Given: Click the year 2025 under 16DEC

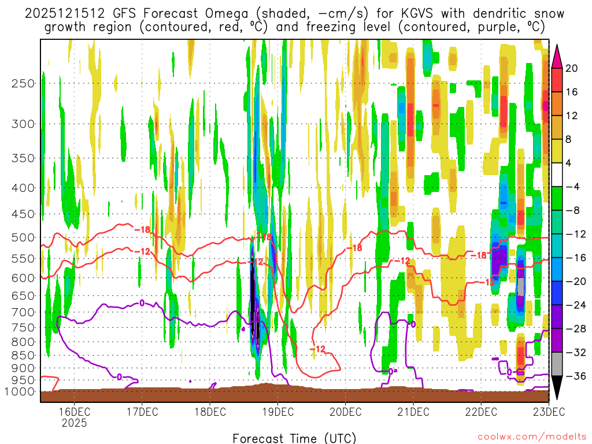Looking at the screenshot, I should [74, 423].
